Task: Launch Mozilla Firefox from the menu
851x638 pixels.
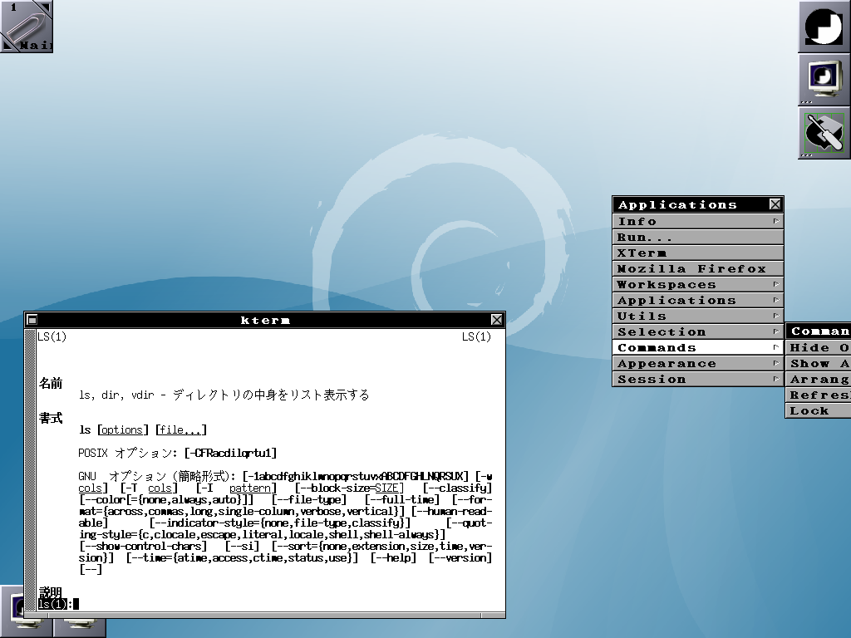Action: [698, 268]
